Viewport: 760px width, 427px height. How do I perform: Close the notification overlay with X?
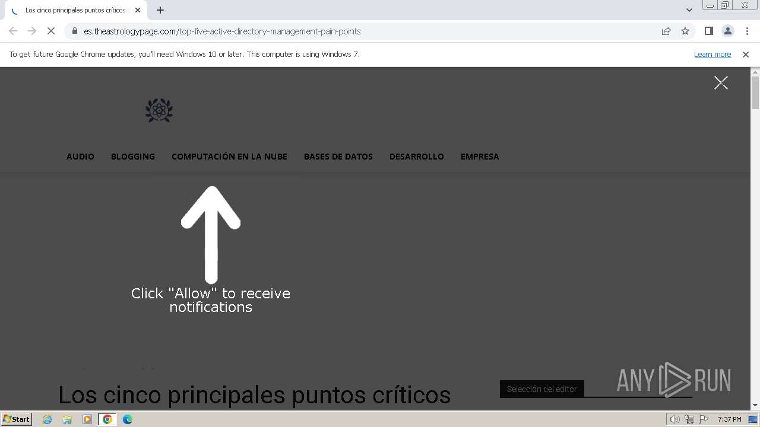[721, 82]
